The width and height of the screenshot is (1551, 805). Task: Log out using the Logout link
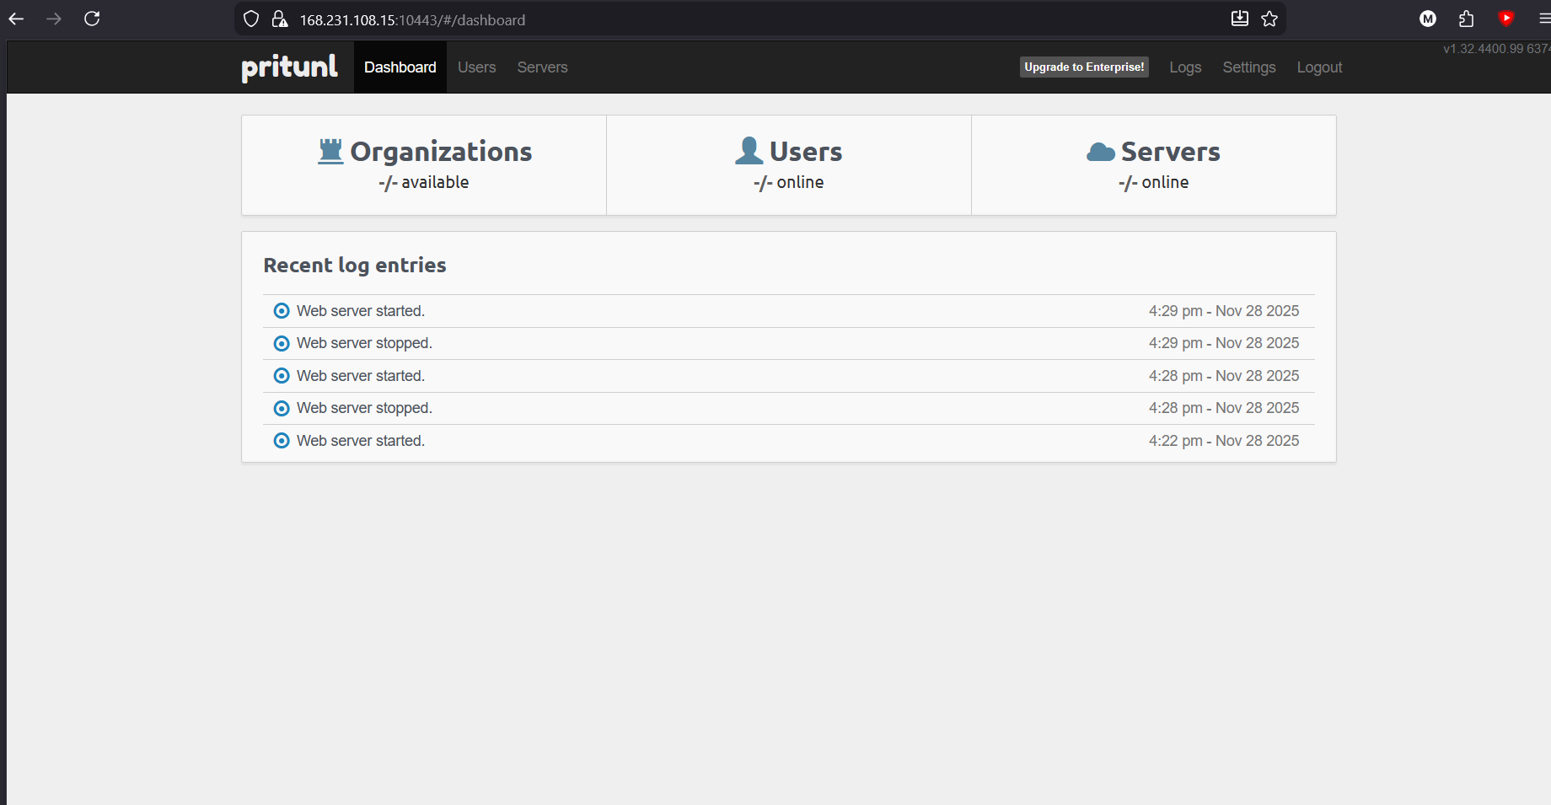(x=1318, y=67)
